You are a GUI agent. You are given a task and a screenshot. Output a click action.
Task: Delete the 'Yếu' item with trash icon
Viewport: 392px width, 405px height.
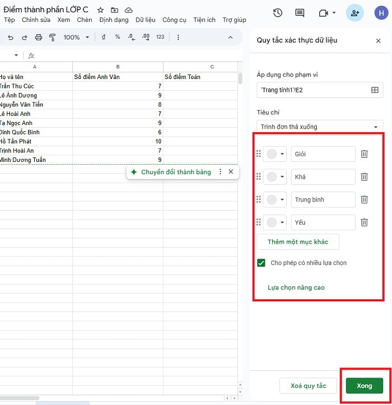point(364,222)
